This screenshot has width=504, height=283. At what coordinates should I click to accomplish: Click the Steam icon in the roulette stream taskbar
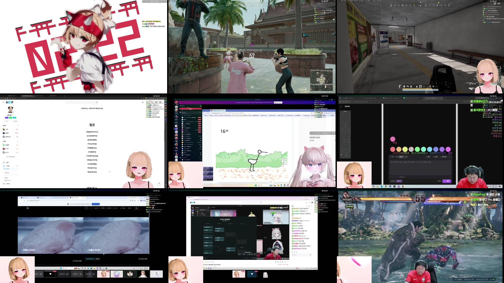pyautogui.click(x=390, y=186)
